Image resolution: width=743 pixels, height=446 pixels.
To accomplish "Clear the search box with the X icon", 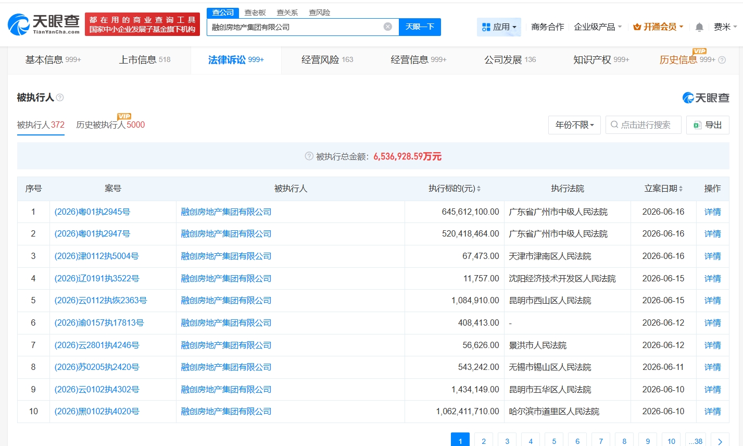I will (388, 27).
